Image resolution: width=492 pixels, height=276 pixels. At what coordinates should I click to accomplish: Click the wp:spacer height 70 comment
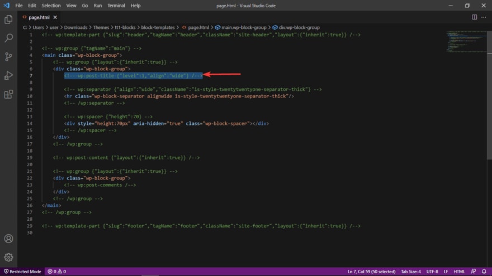(x=108, y=117)
